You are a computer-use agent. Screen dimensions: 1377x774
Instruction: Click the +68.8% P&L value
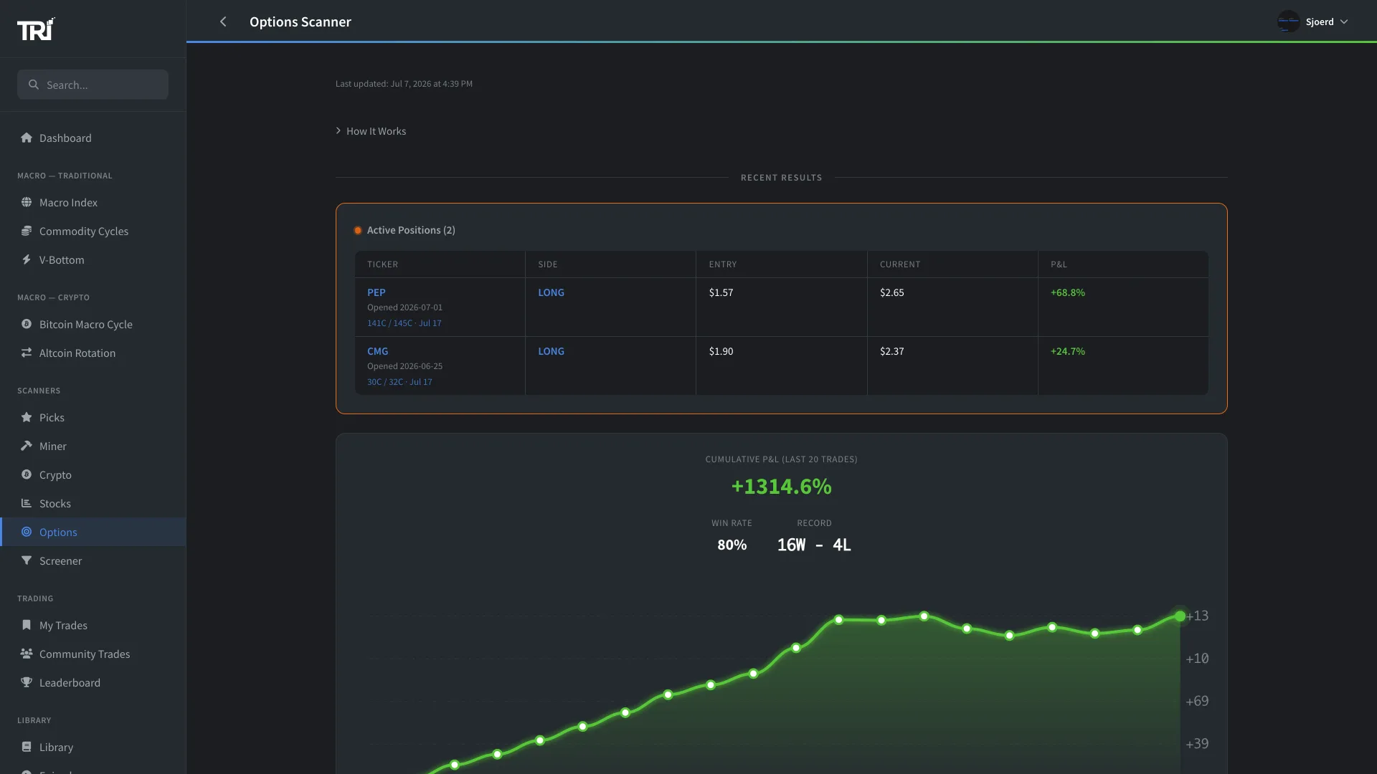tap(1068, 292)
